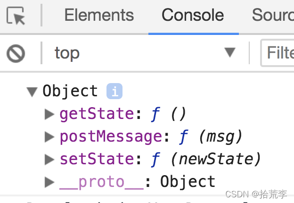Focus the Filter input field

pyautogui.click(x=278, y=53)
